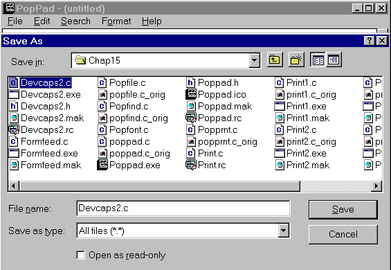Select the Popfile.c file icon
The height and width of the screenshot is (270, 391).
point(102,82)
